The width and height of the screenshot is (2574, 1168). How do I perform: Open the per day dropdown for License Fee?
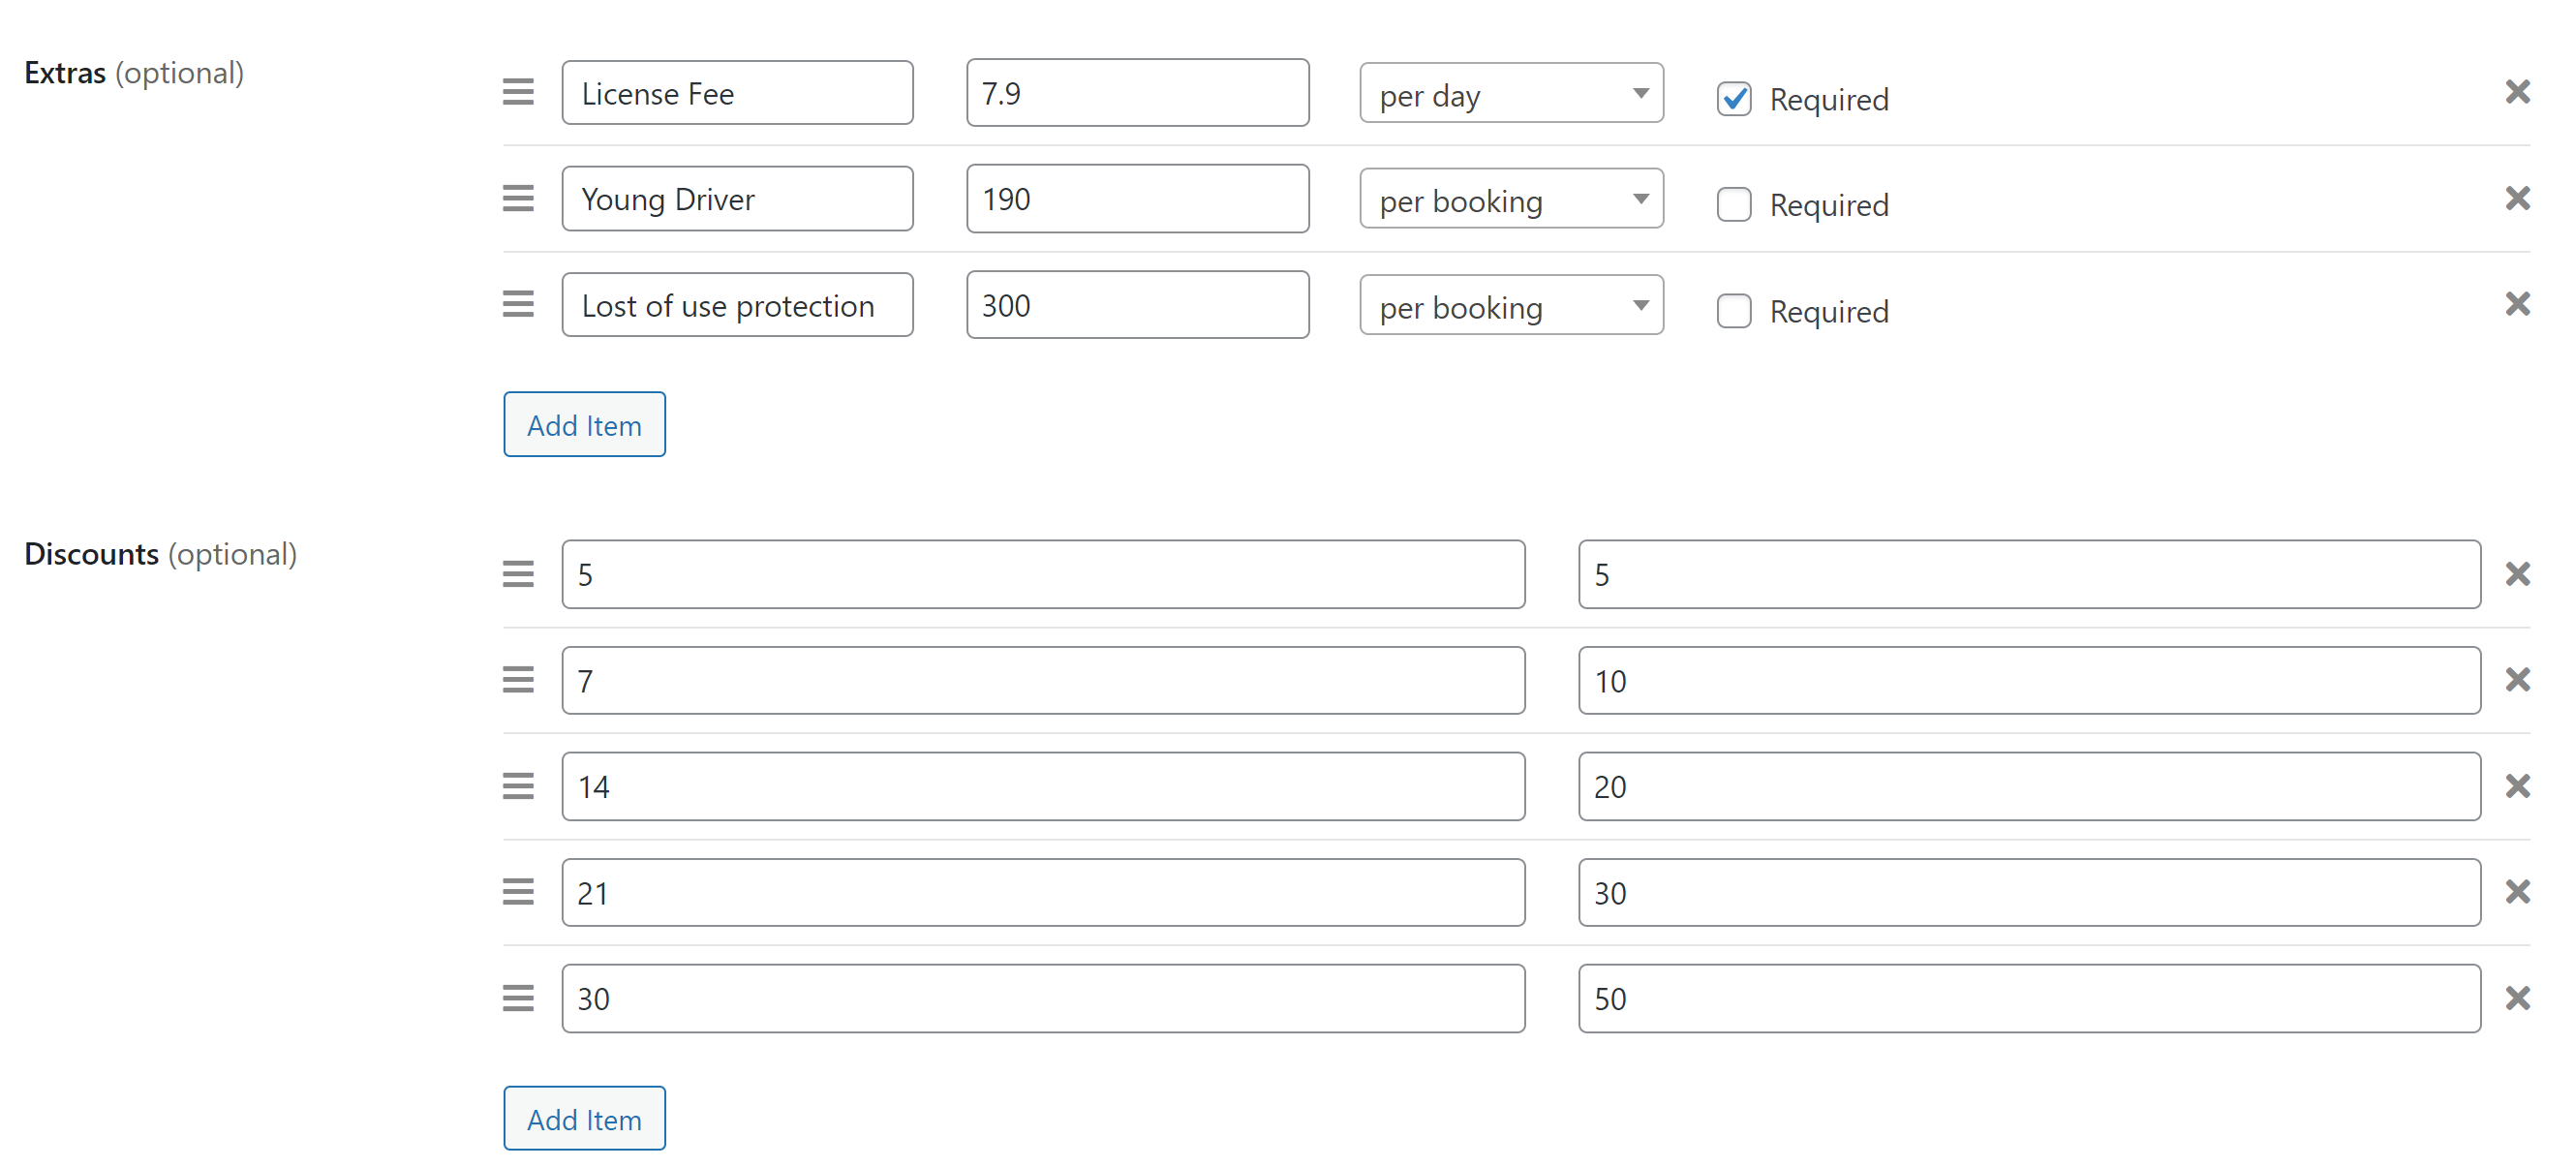(x=1511, y=93)
